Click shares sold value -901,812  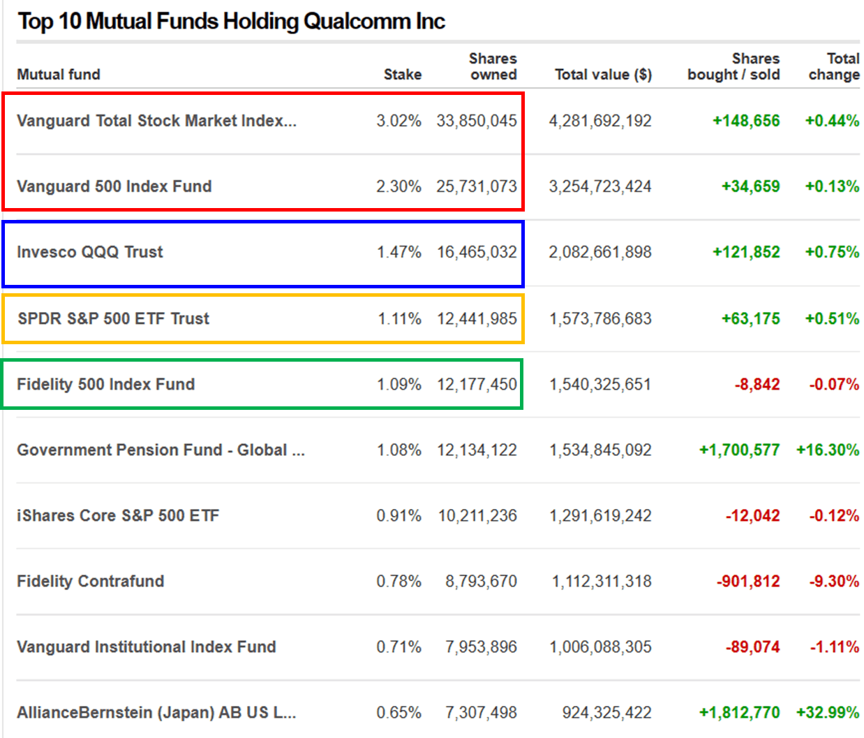point(749,581)
